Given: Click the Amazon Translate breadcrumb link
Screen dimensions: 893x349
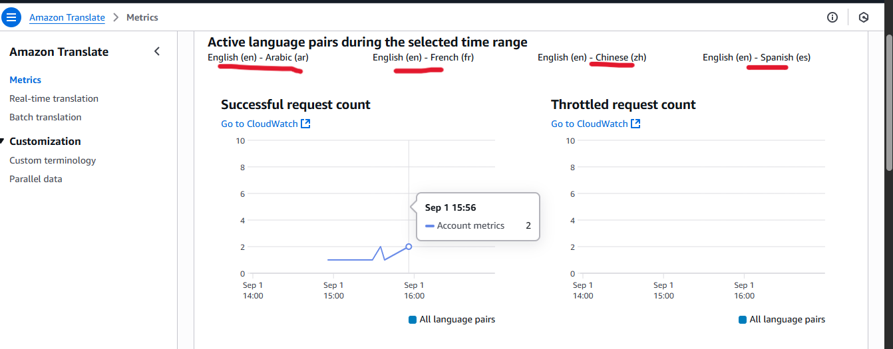Looking at the screenshot, I should pyautogui.click(x=67, y=17).
